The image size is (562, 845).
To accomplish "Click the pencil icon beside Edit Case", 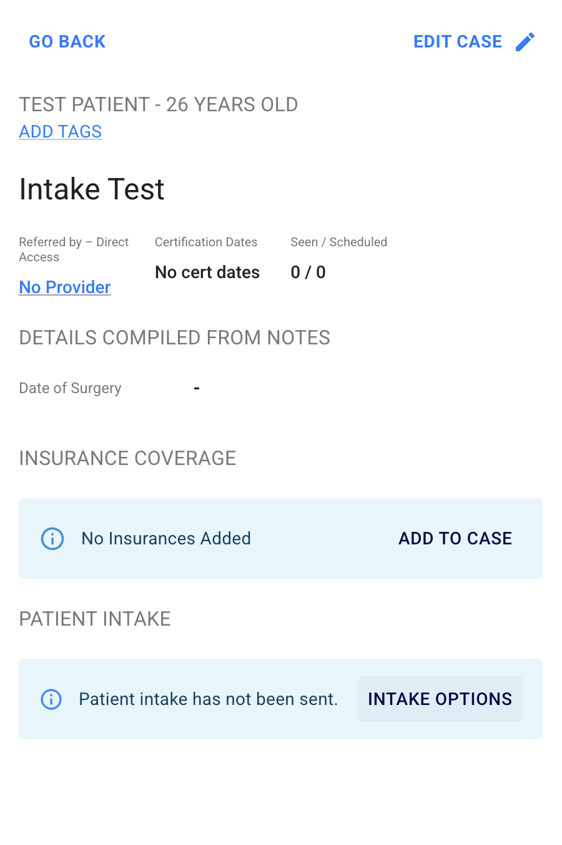I will tap(525, 42).
